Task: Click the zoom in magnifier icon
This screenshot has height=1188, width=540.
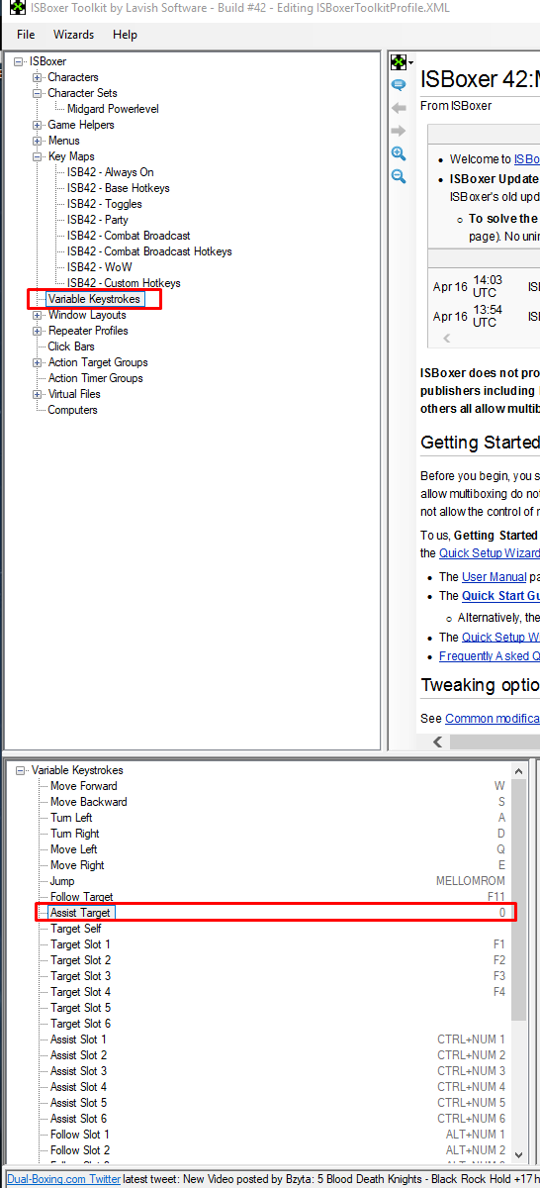Action: pyautogui.click(x=399, y=153)
